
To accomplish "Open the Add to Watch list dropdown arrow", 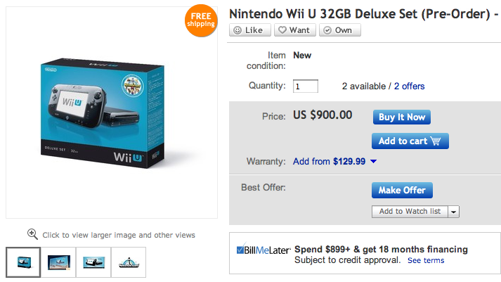I will [x=453, y=212].
